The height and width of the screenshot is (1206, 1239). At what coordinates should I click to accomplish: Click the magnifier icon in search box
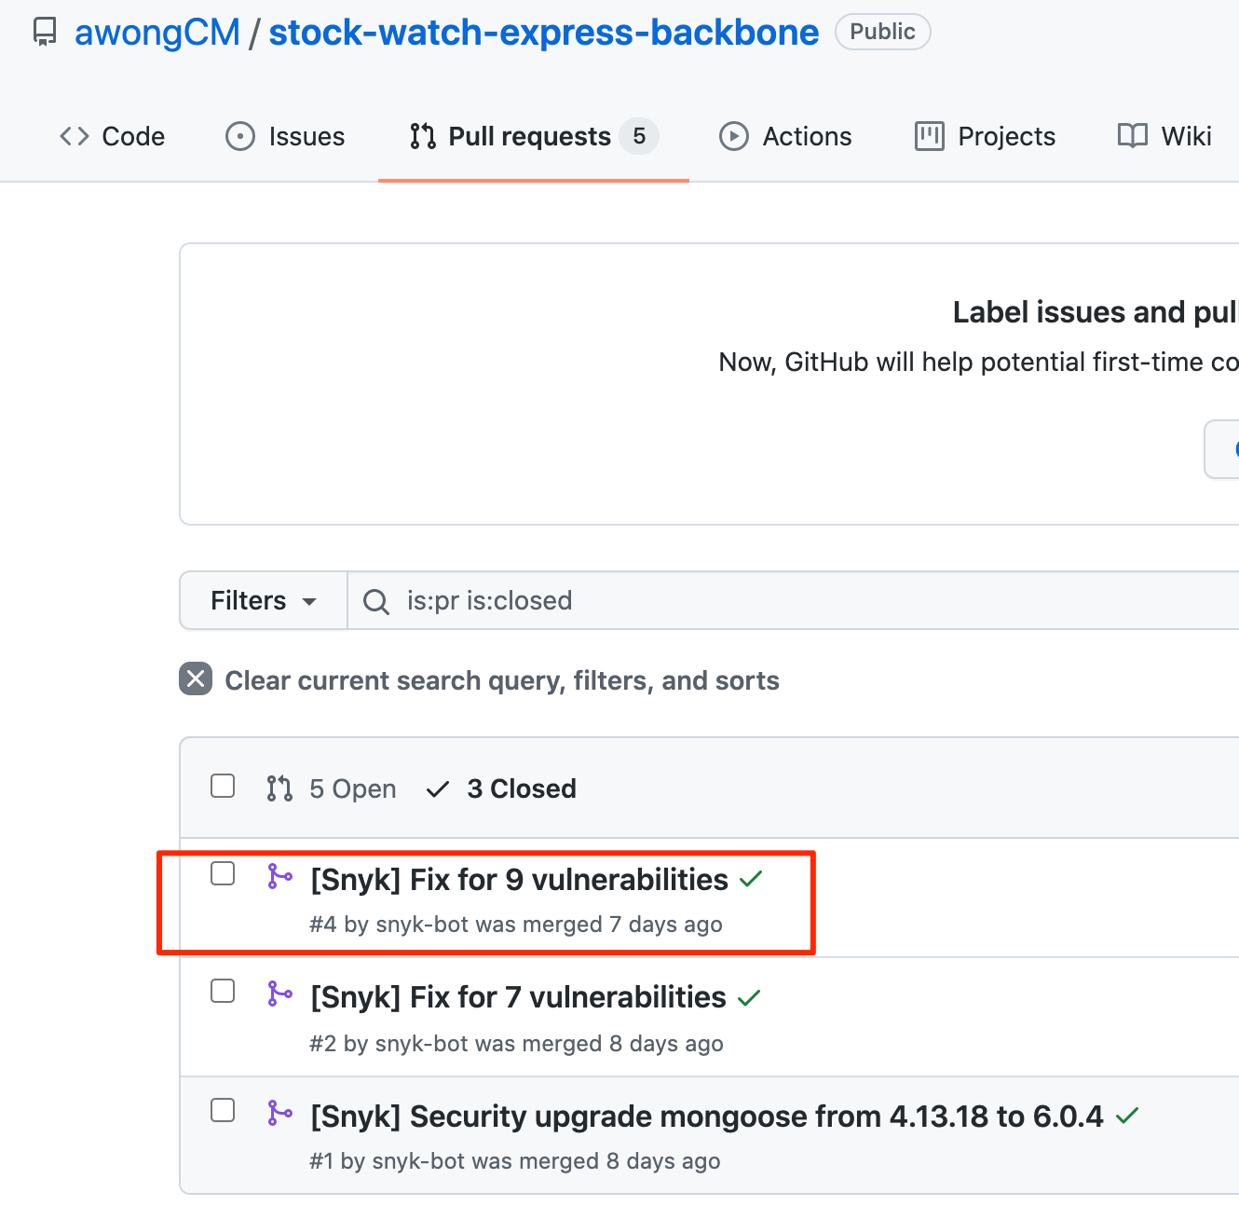(376, 601)
